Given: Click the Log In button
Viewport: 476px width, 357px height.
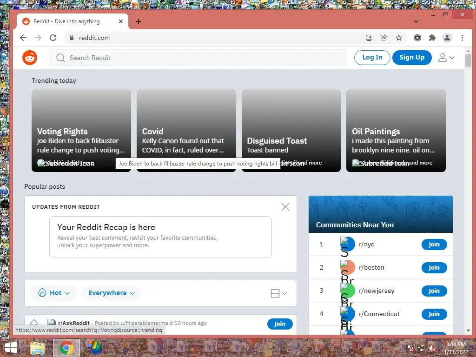Looking at the screenshot, I should (372, 57).
